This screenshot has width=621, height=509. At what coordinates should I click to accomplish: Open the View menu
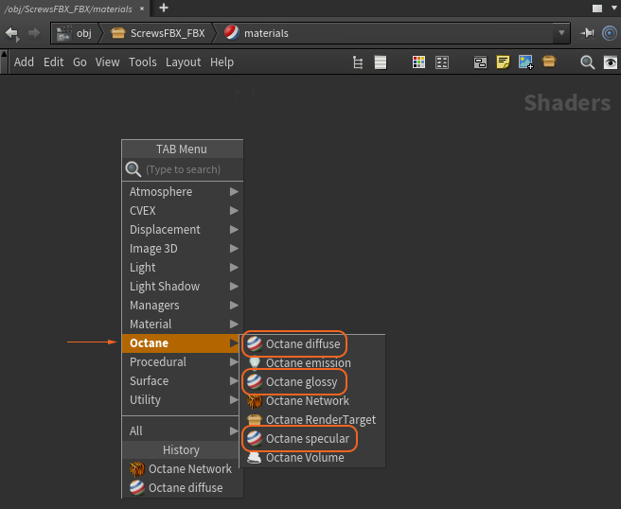(107, 62)
